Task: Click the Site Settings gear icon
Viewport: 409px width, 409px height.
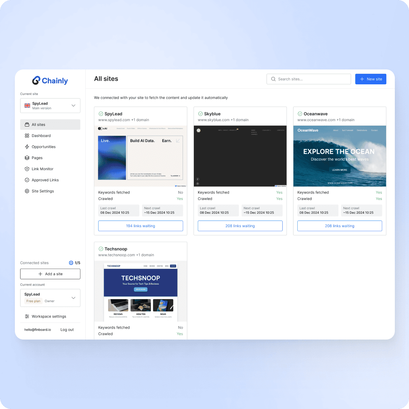Action: [27, 191]
